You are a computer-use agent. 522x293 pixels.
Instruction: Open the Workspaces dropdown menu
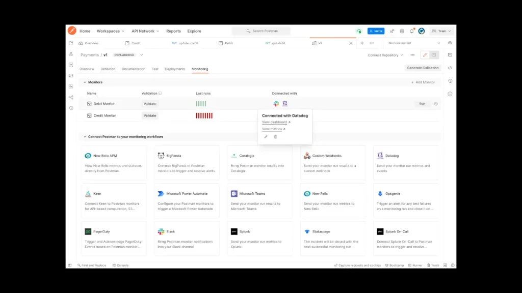click(x=110, y=31)
